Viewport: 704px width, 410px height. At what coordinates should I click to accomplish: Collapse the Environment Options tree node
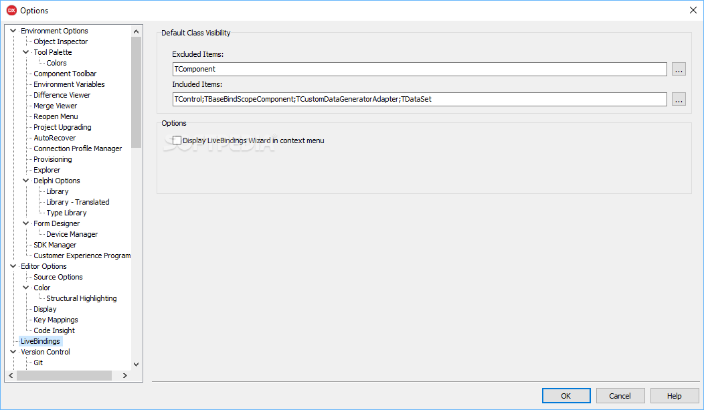(x=13, y=31)
